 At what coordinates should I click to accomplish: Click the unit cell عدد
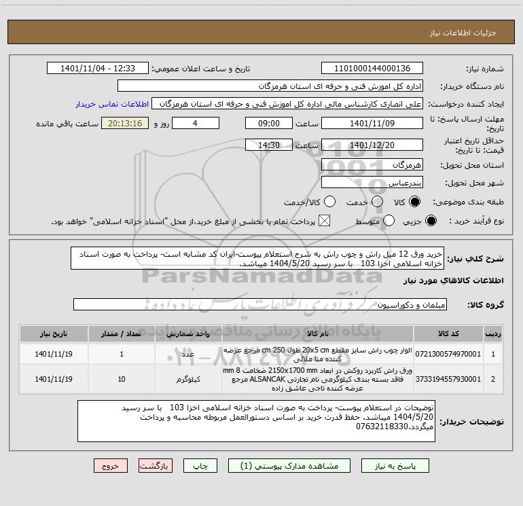(x=188, y=355)
